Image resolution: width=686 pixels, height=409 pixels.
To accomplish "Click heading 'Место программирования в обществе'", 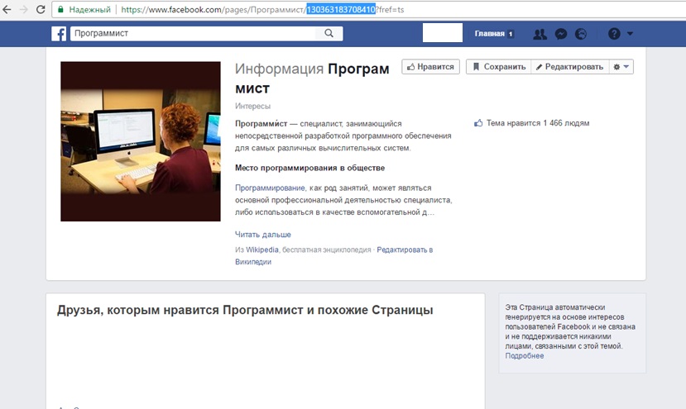I will click(309, 168).
